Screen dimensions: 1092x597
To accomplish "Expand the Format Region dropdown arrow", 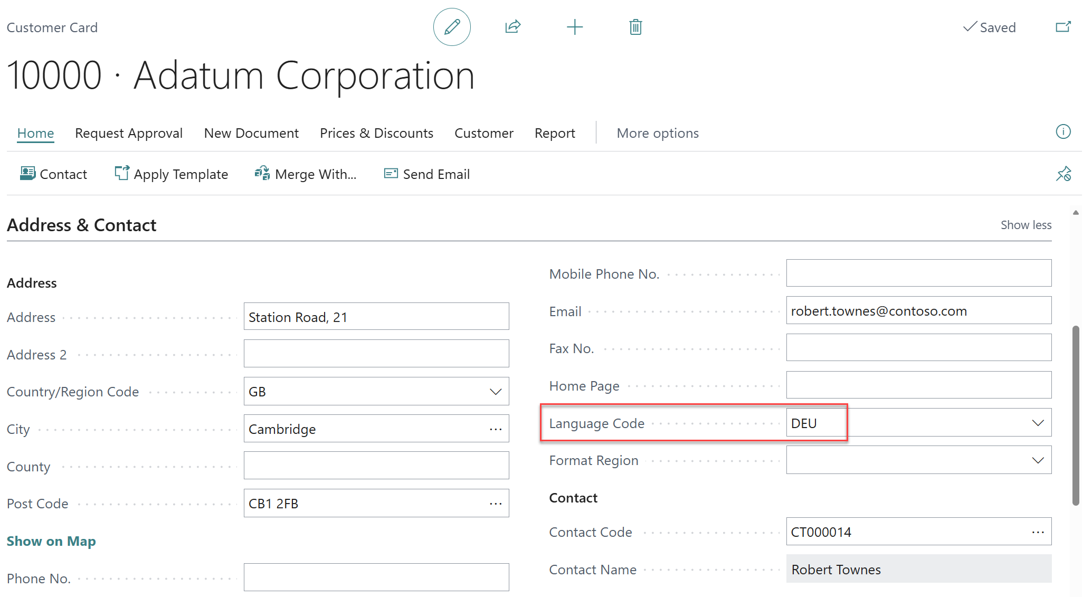I will tap(1038, 460).
